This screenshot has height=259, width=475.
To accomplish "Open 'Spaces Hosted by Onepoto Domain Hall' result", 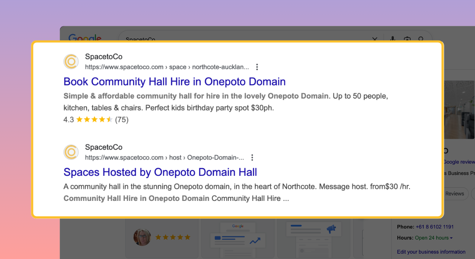I will [160, 172].
